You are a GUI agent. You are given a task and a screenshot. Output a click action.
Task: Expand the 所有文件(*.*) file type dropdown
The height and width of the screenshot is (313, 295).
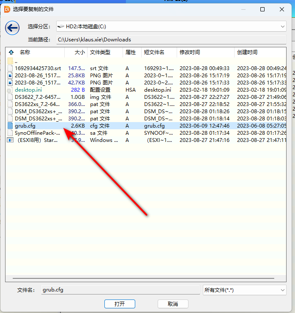click(244, 290)
